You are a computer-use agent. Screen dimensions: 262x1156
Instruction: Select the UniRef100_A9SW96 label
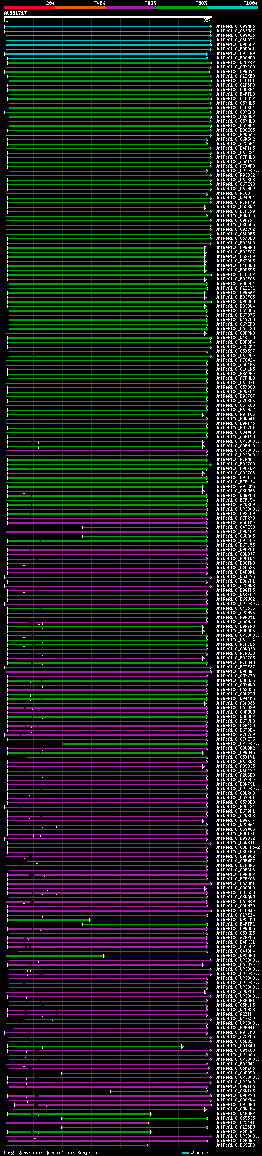point(235,613)
